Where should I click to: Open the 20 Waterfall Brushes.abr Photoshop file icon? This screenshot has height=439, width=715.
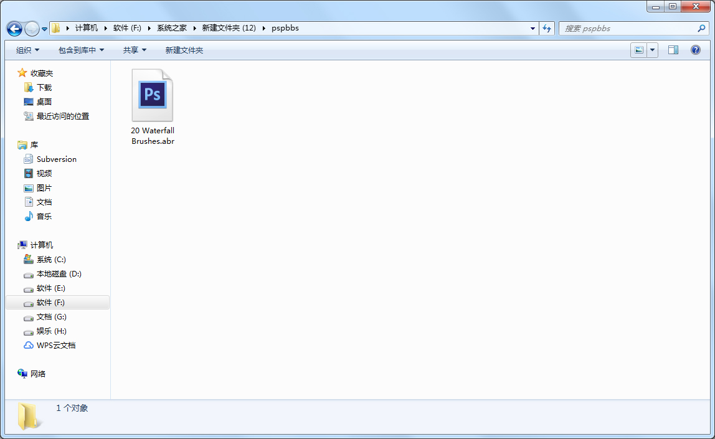tap(153, 95)
